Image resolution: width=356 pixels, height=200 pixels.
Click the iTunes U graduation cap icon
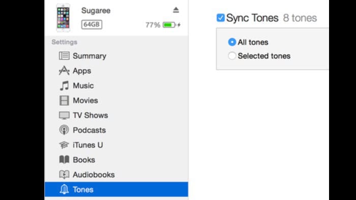point(64,145)
